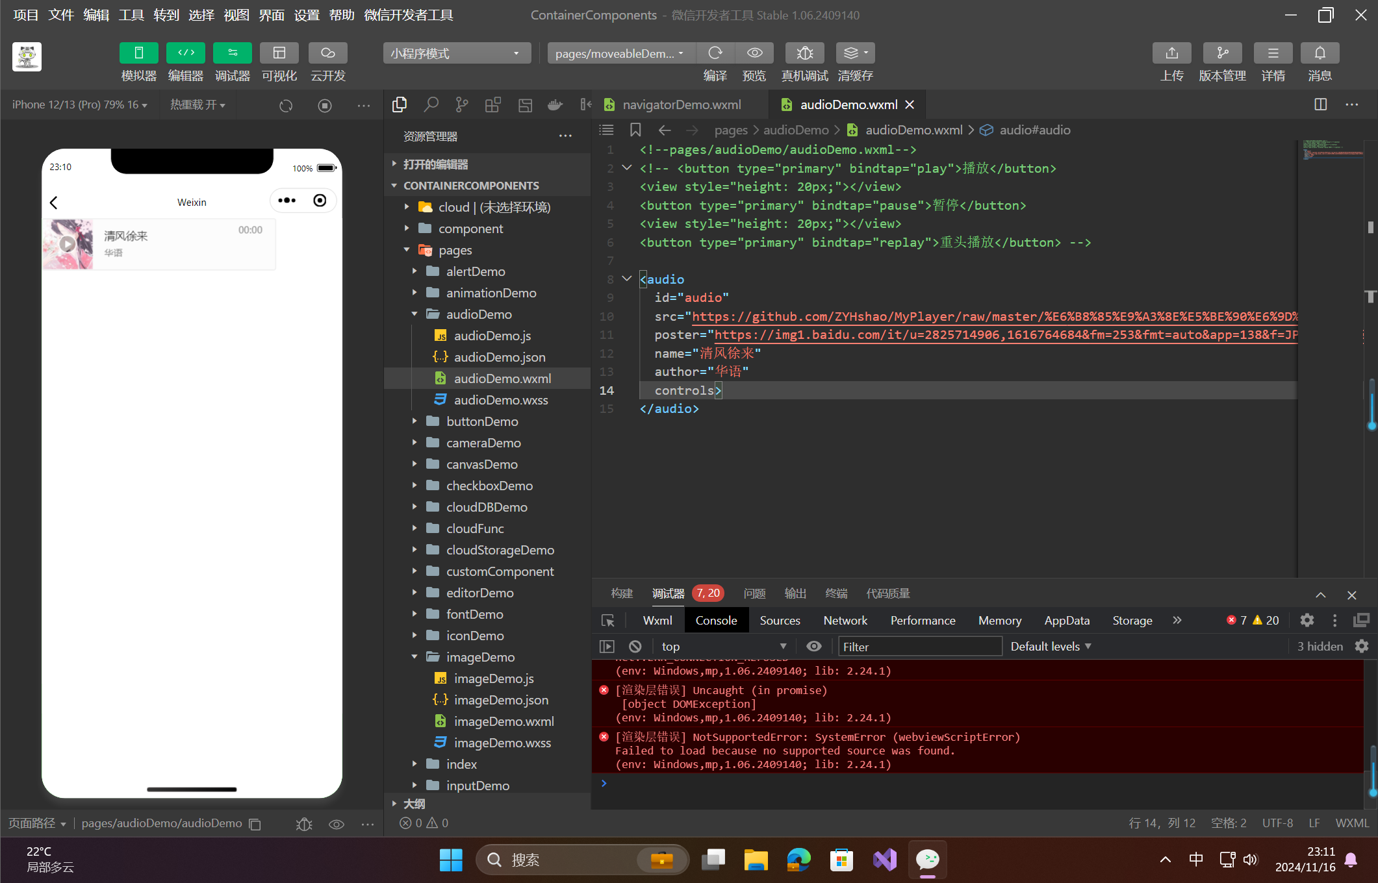1378x883 pixels.
Task: Toggle console live expression eye icon
Action: 813,646
